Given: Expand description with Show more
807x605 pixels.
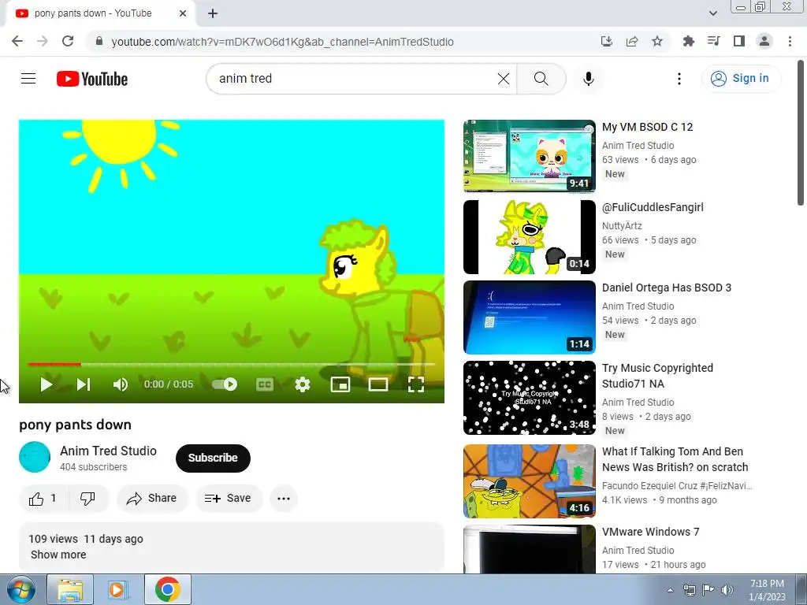Looking at the screenshot, I should click(x=58, y=555).
